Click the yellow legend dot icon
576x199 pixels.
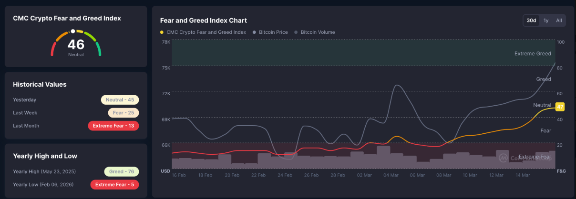tap(162, 32)
